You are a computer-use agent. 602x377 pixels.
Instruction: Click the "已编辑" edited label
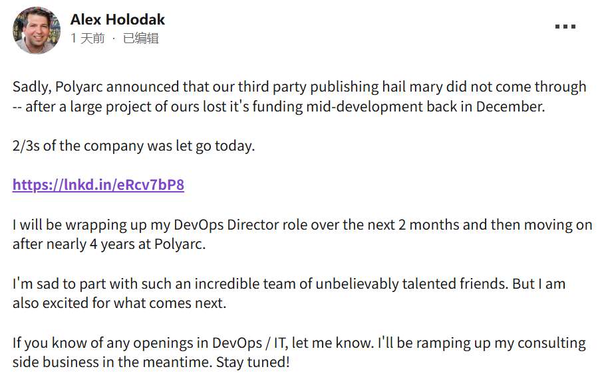click(x=140, y=38)
